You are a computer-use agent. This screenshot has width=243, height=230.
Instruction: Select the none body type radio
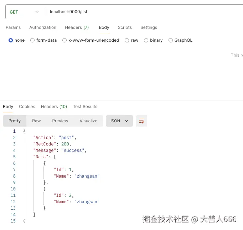(11, 40)
